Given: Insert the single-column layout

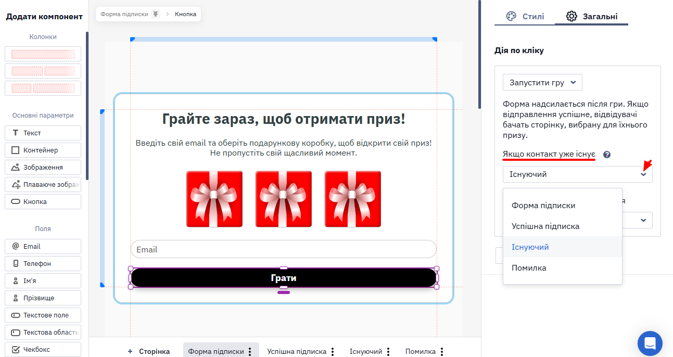Looking at the screenshot, I should pos(43,54).
